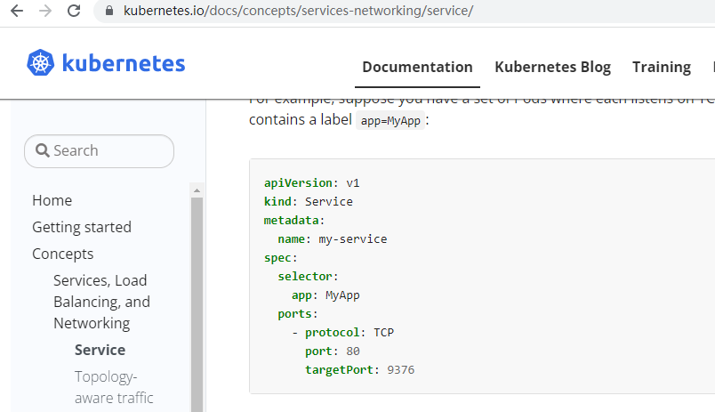Click into the sidebar Search field
The height and width of the screenshot is (412, 715).
(99, 150)
